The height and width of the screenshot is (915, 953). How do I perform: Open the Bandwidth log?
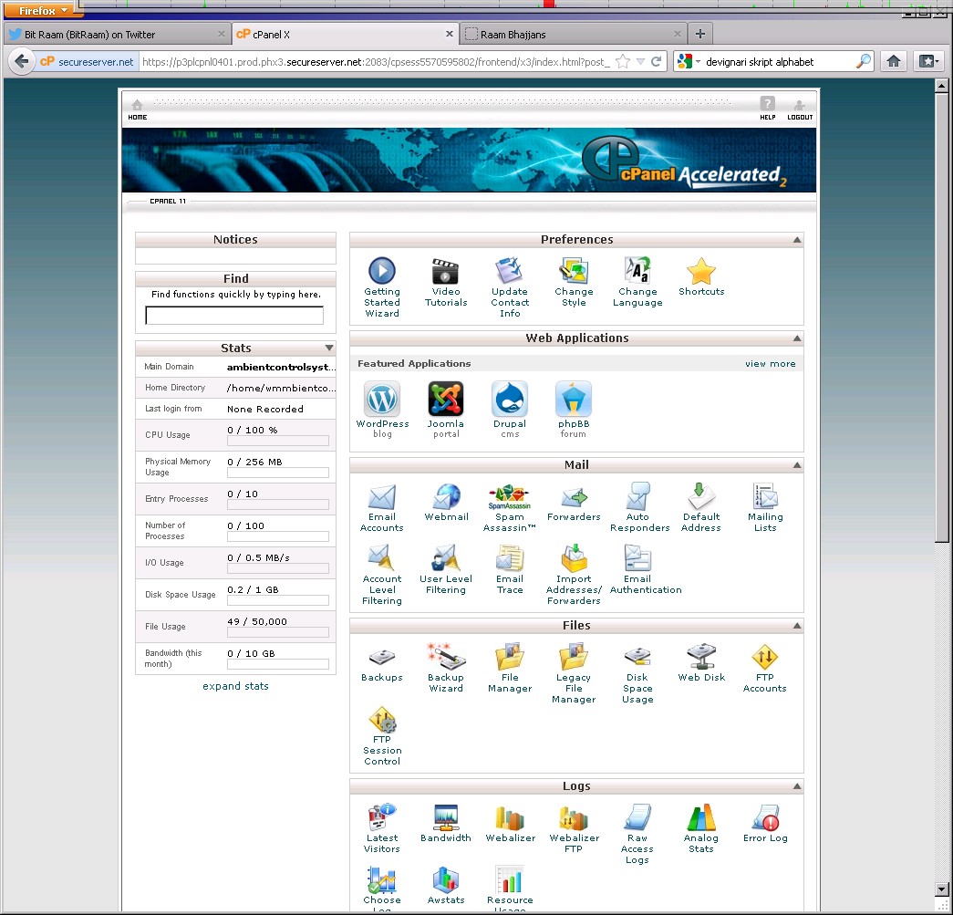click(446, 824)
